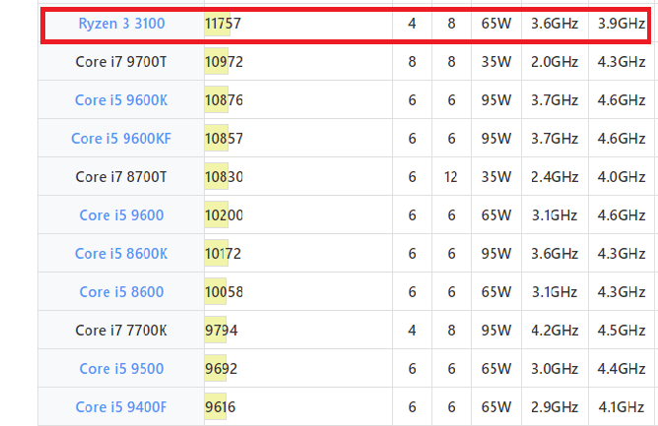The height and width of the screenshot is (426, 658).
Task: Click the 95W value in Core i7 7700K row
Action: (x=496, y=331)
